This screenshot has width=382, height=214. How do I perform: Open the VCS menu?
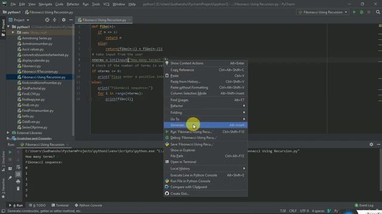click(106, 4)
